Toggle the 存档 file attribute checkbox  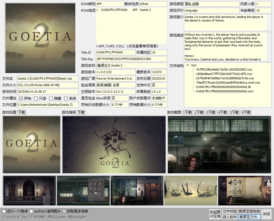[21, 98]
